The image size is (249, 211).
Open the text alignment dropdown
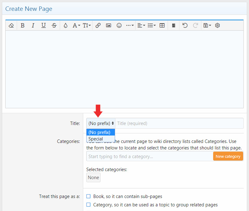(141, 25)
